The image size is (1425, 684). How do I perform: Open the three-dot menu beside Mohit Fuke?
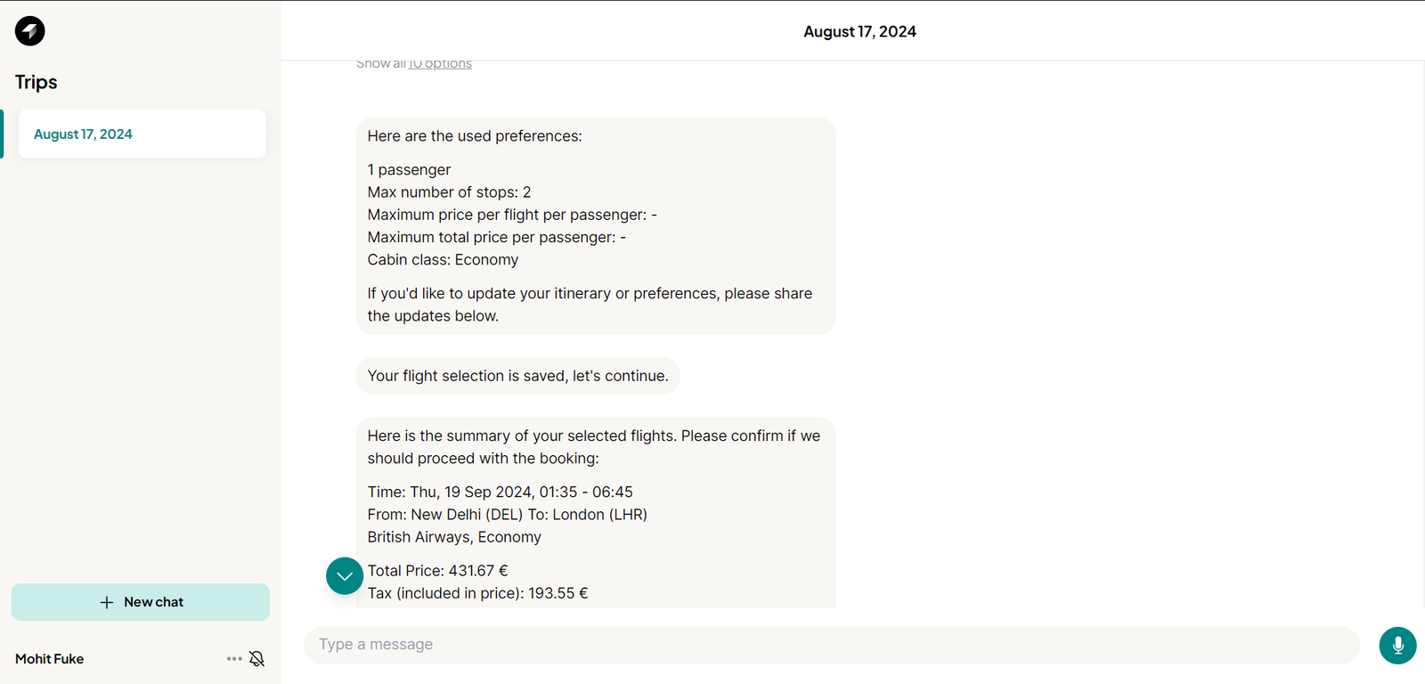point(234,659)
